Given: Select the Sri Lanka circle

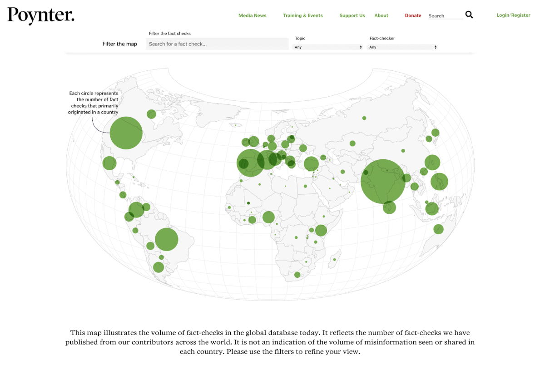Looking at the screenshot, I should pos(389,207).
